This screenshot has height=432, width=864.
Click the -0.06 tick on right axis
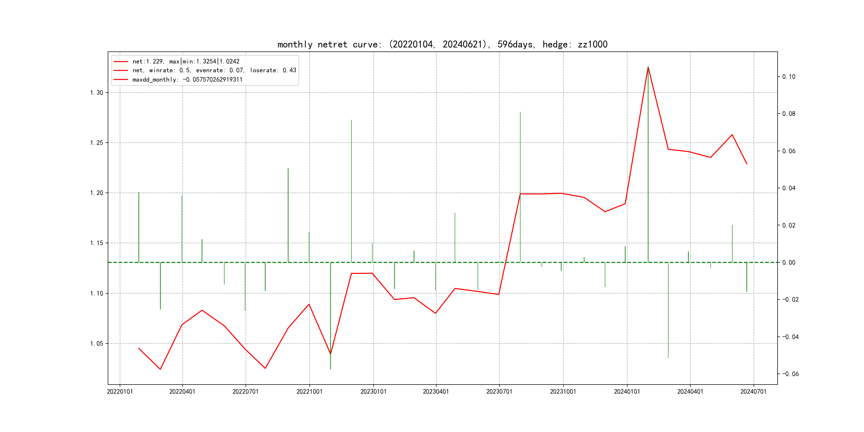790,374
